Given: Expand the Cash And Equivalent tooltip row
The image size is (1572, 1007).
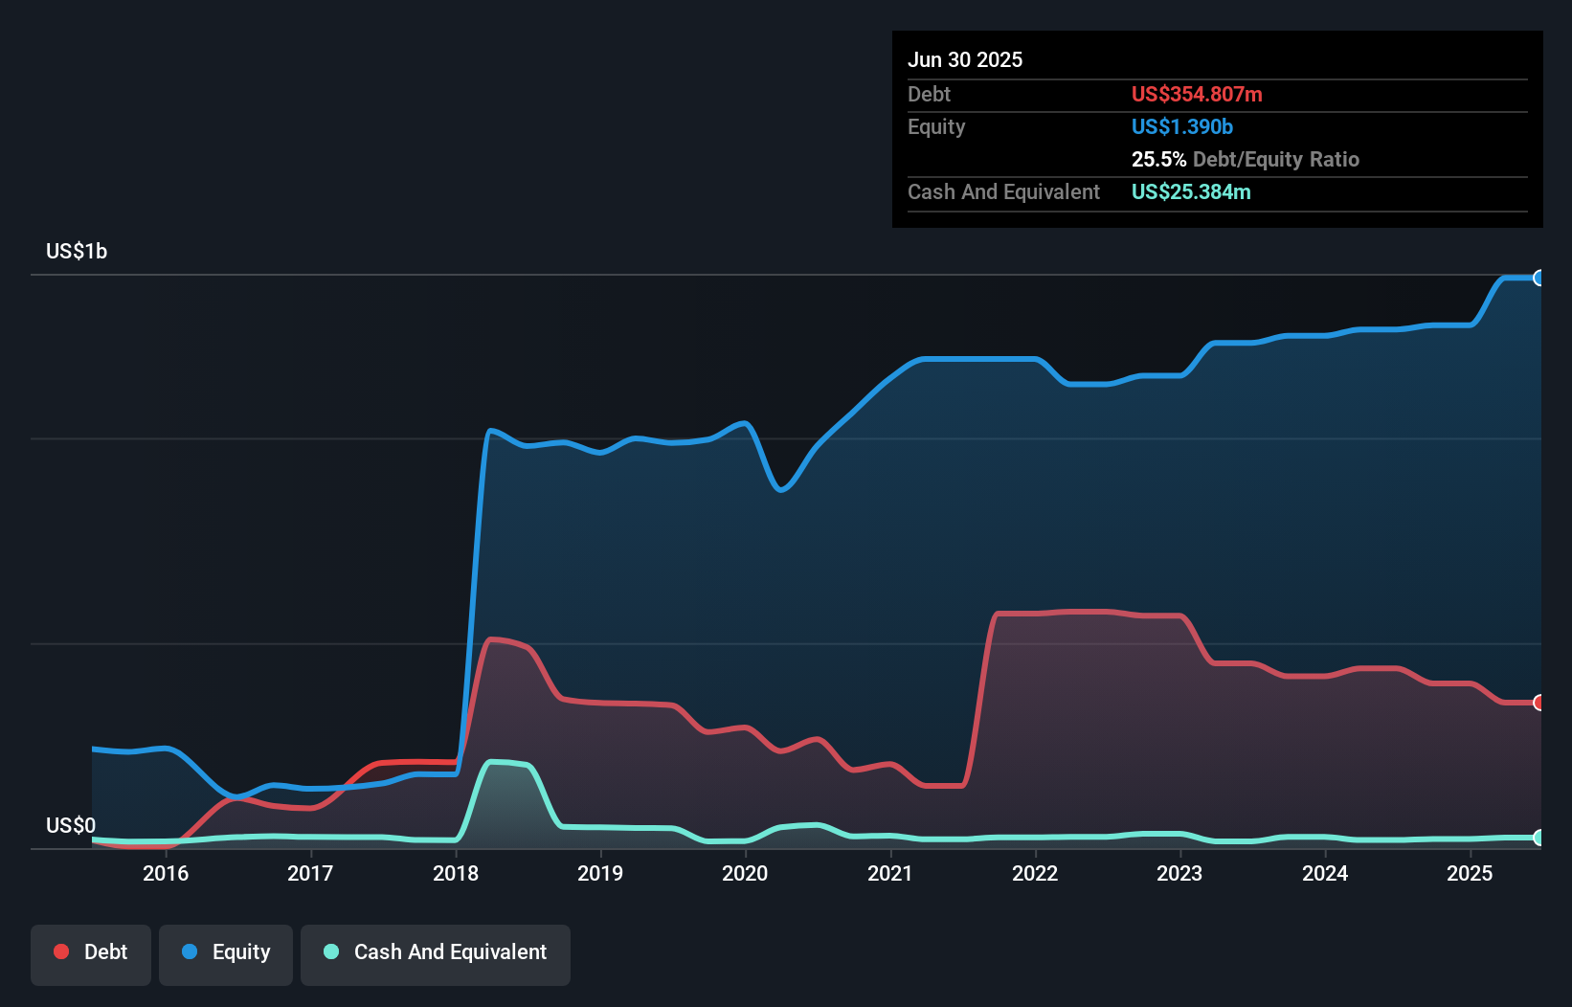Looking at the screenshot, I should 1003,191.
